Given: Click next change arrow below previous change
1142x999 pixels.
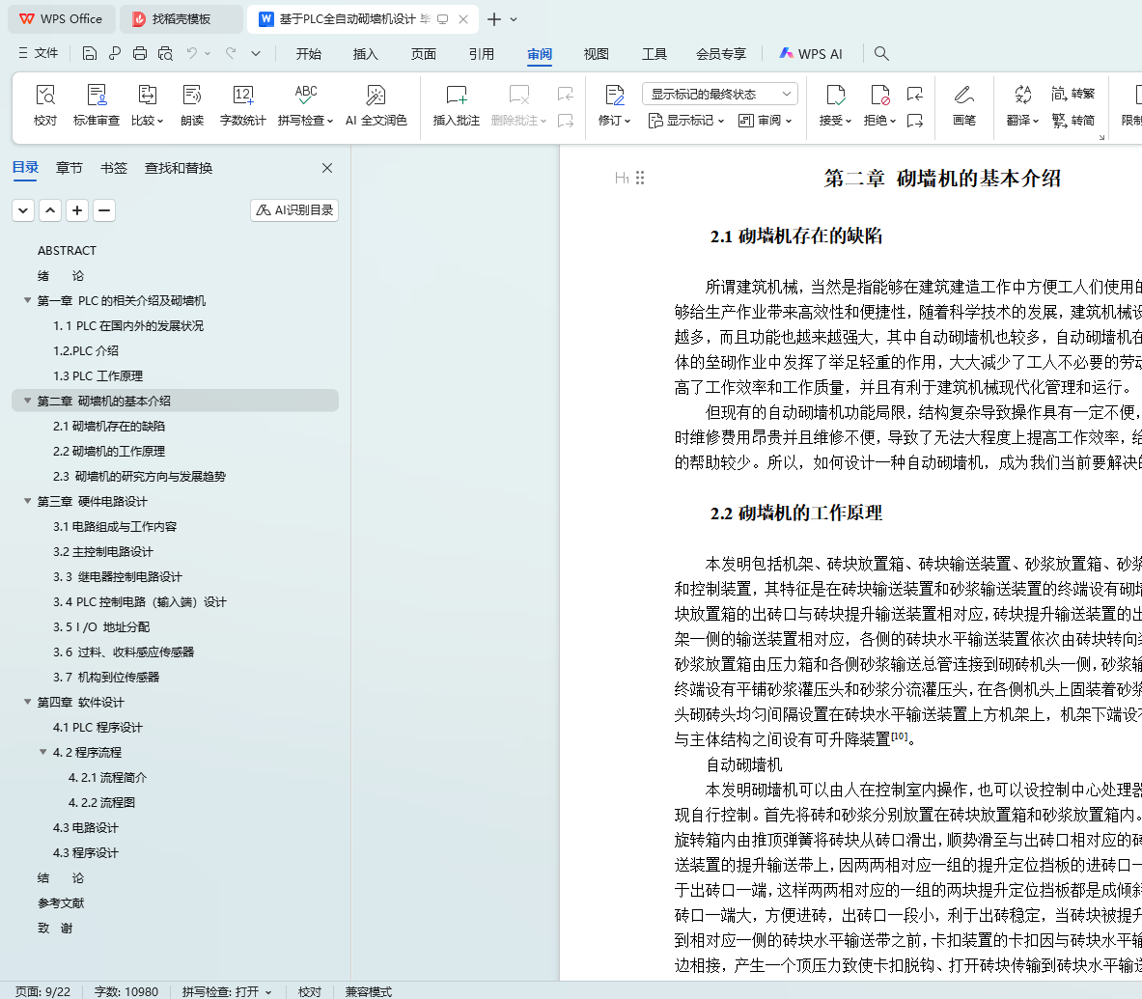Looking at the screenshot, I should (x=915, y=120).
